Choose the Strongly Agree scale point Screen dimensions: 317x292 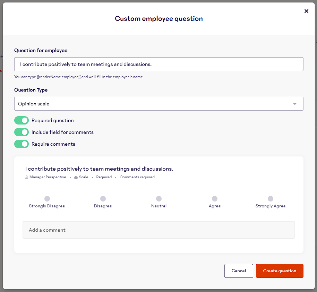pyautogui.click(x=271, y=199)
